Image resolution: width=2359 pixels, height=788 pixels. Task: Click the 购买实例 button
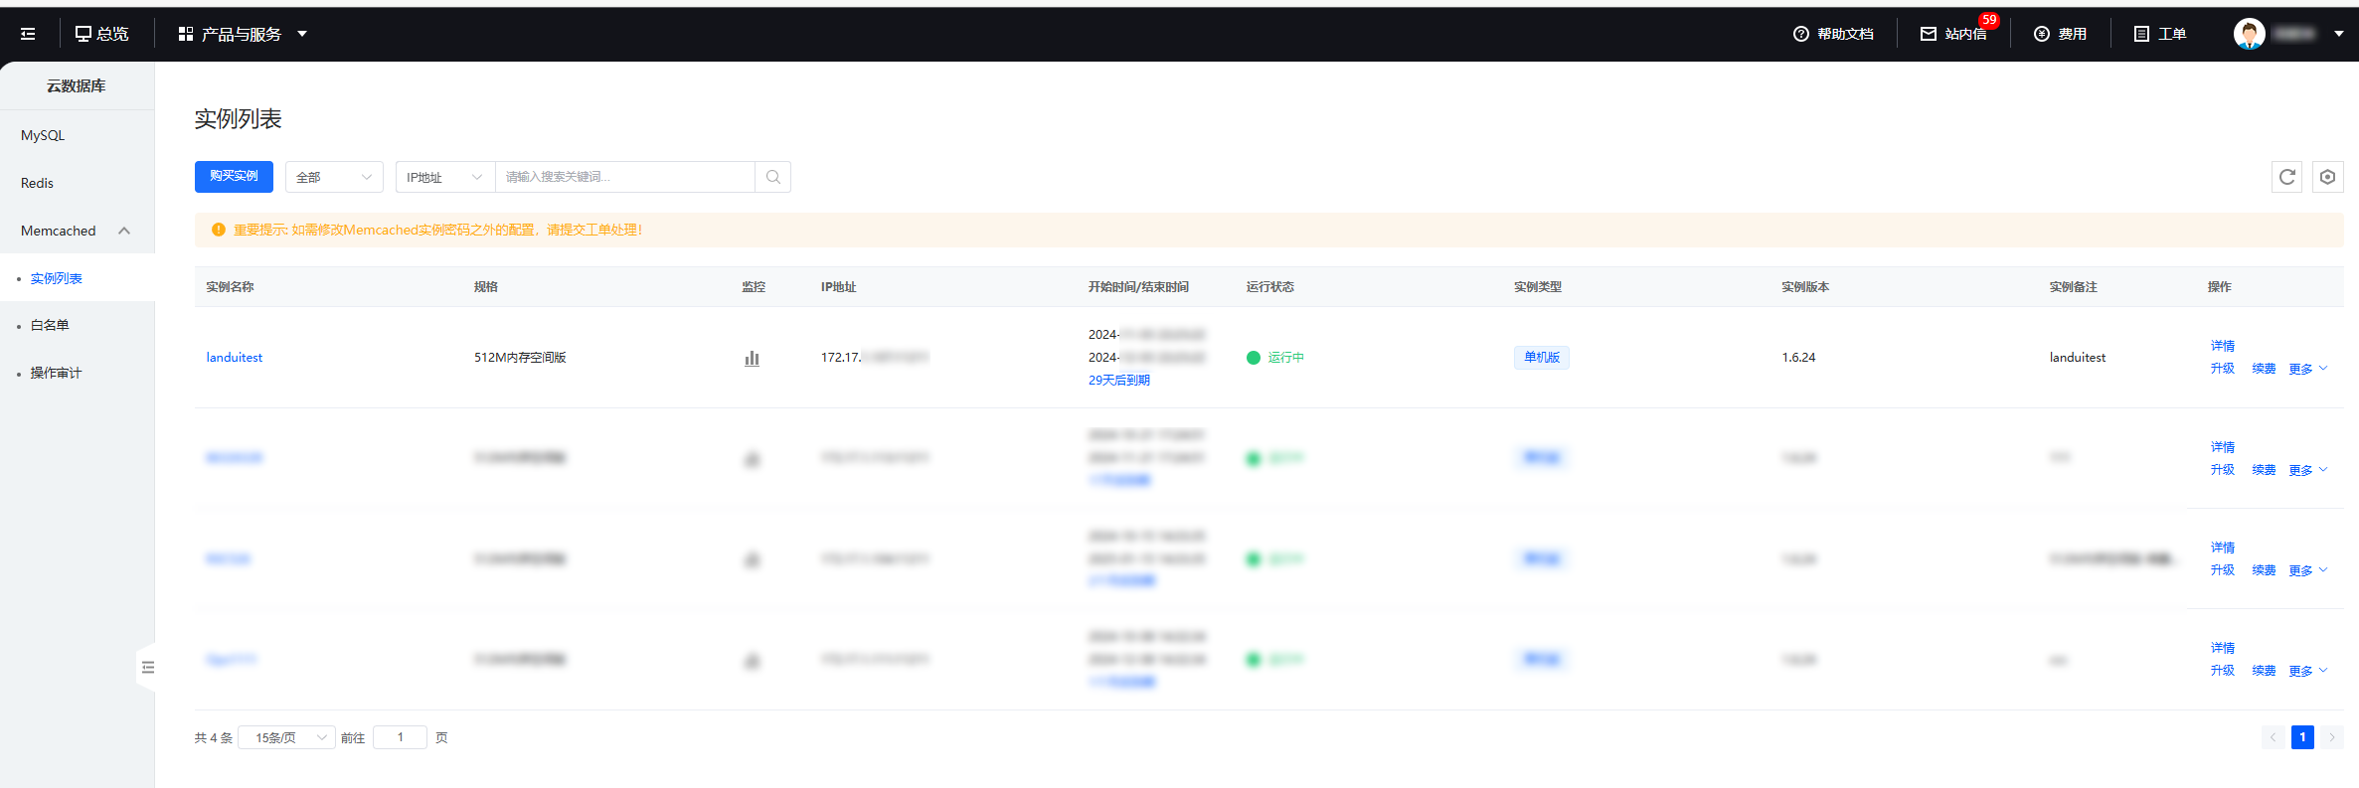point(234,176)
